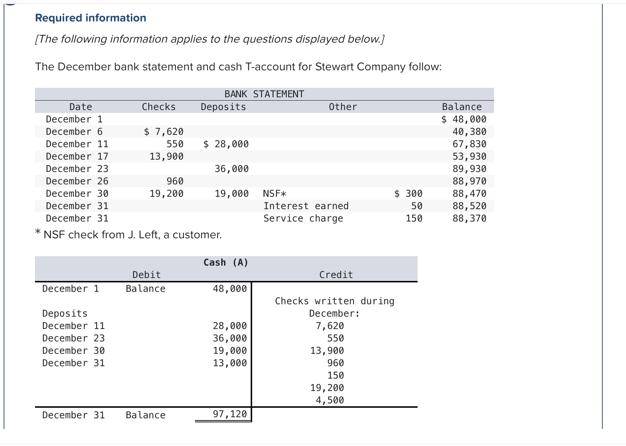Screen dimensions: 626x446
Task: Select the 40,380 balance value
Action: (x=469, y=132)
